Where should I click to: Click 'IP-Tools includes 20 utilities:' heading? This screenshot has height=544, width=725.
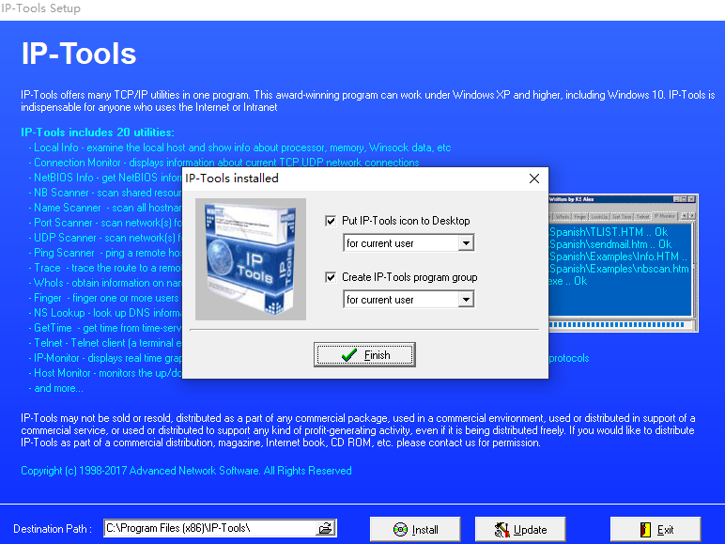(x=98, y=132)
